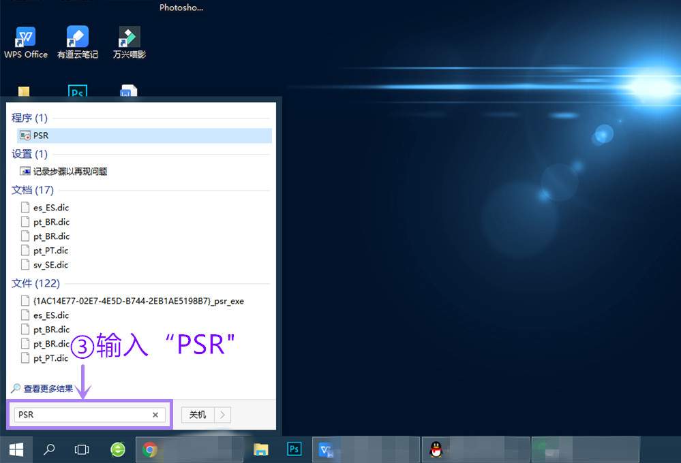Open es_ES.dic under 文档 section
The image size is (681, 463).
click(x=45, y=208)
